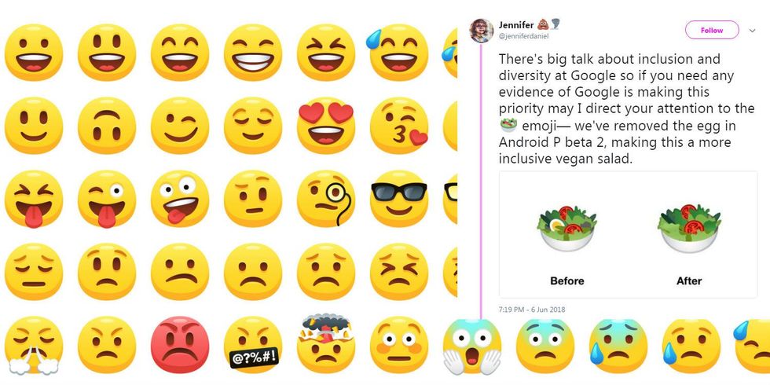Screen dimensions: 770x385
Task: Click Jennifer's profile avatar picture
Action: 481,31
